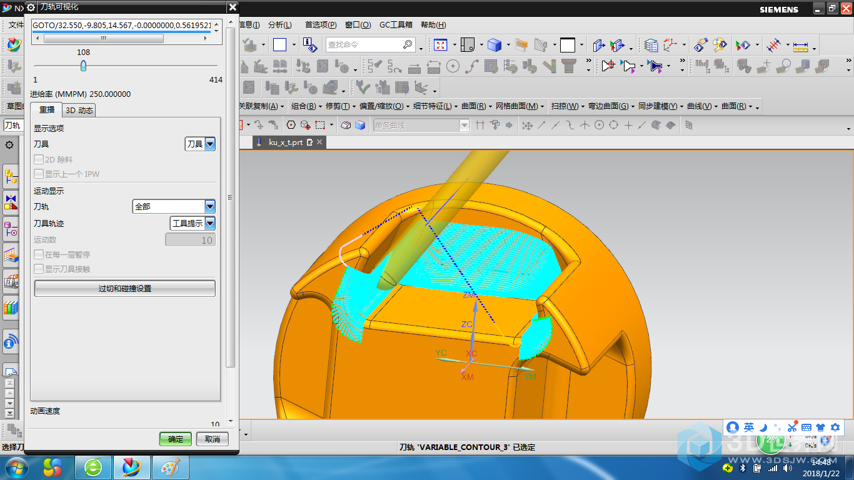Image resolution: width=854 pixels, height=480 pixels.
Task: Click the dialog vertical scrollbar
Action: (230, 197)
